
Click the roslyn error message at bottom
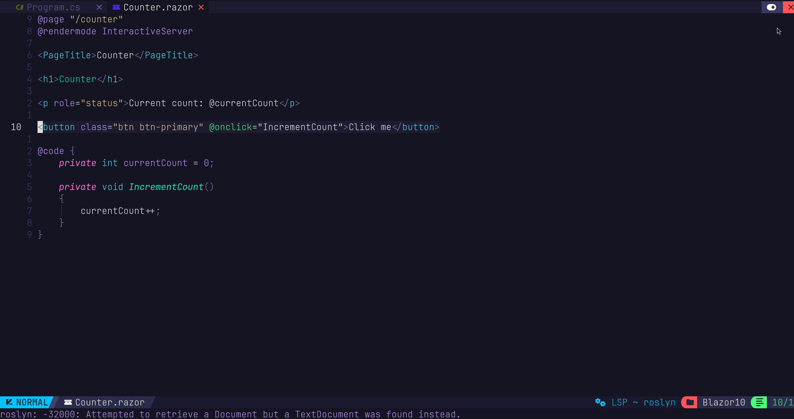point(230,414)
